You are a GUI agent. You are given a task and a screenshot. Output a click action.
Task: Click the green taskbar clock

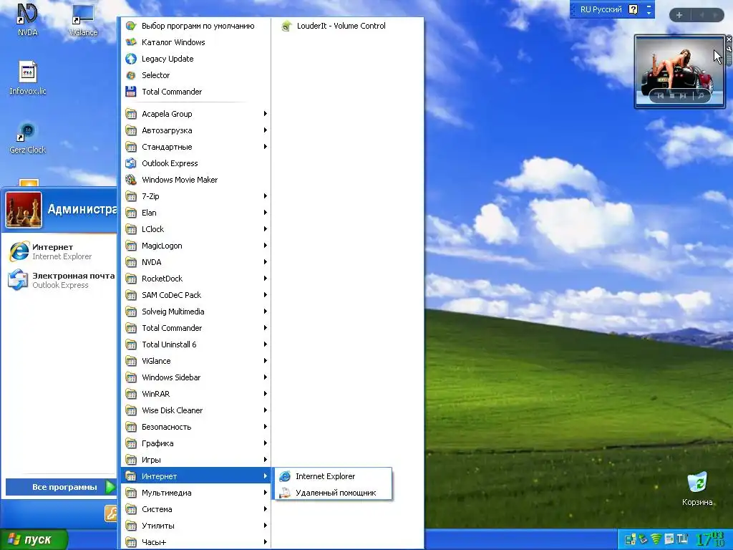tap(709, 539)
